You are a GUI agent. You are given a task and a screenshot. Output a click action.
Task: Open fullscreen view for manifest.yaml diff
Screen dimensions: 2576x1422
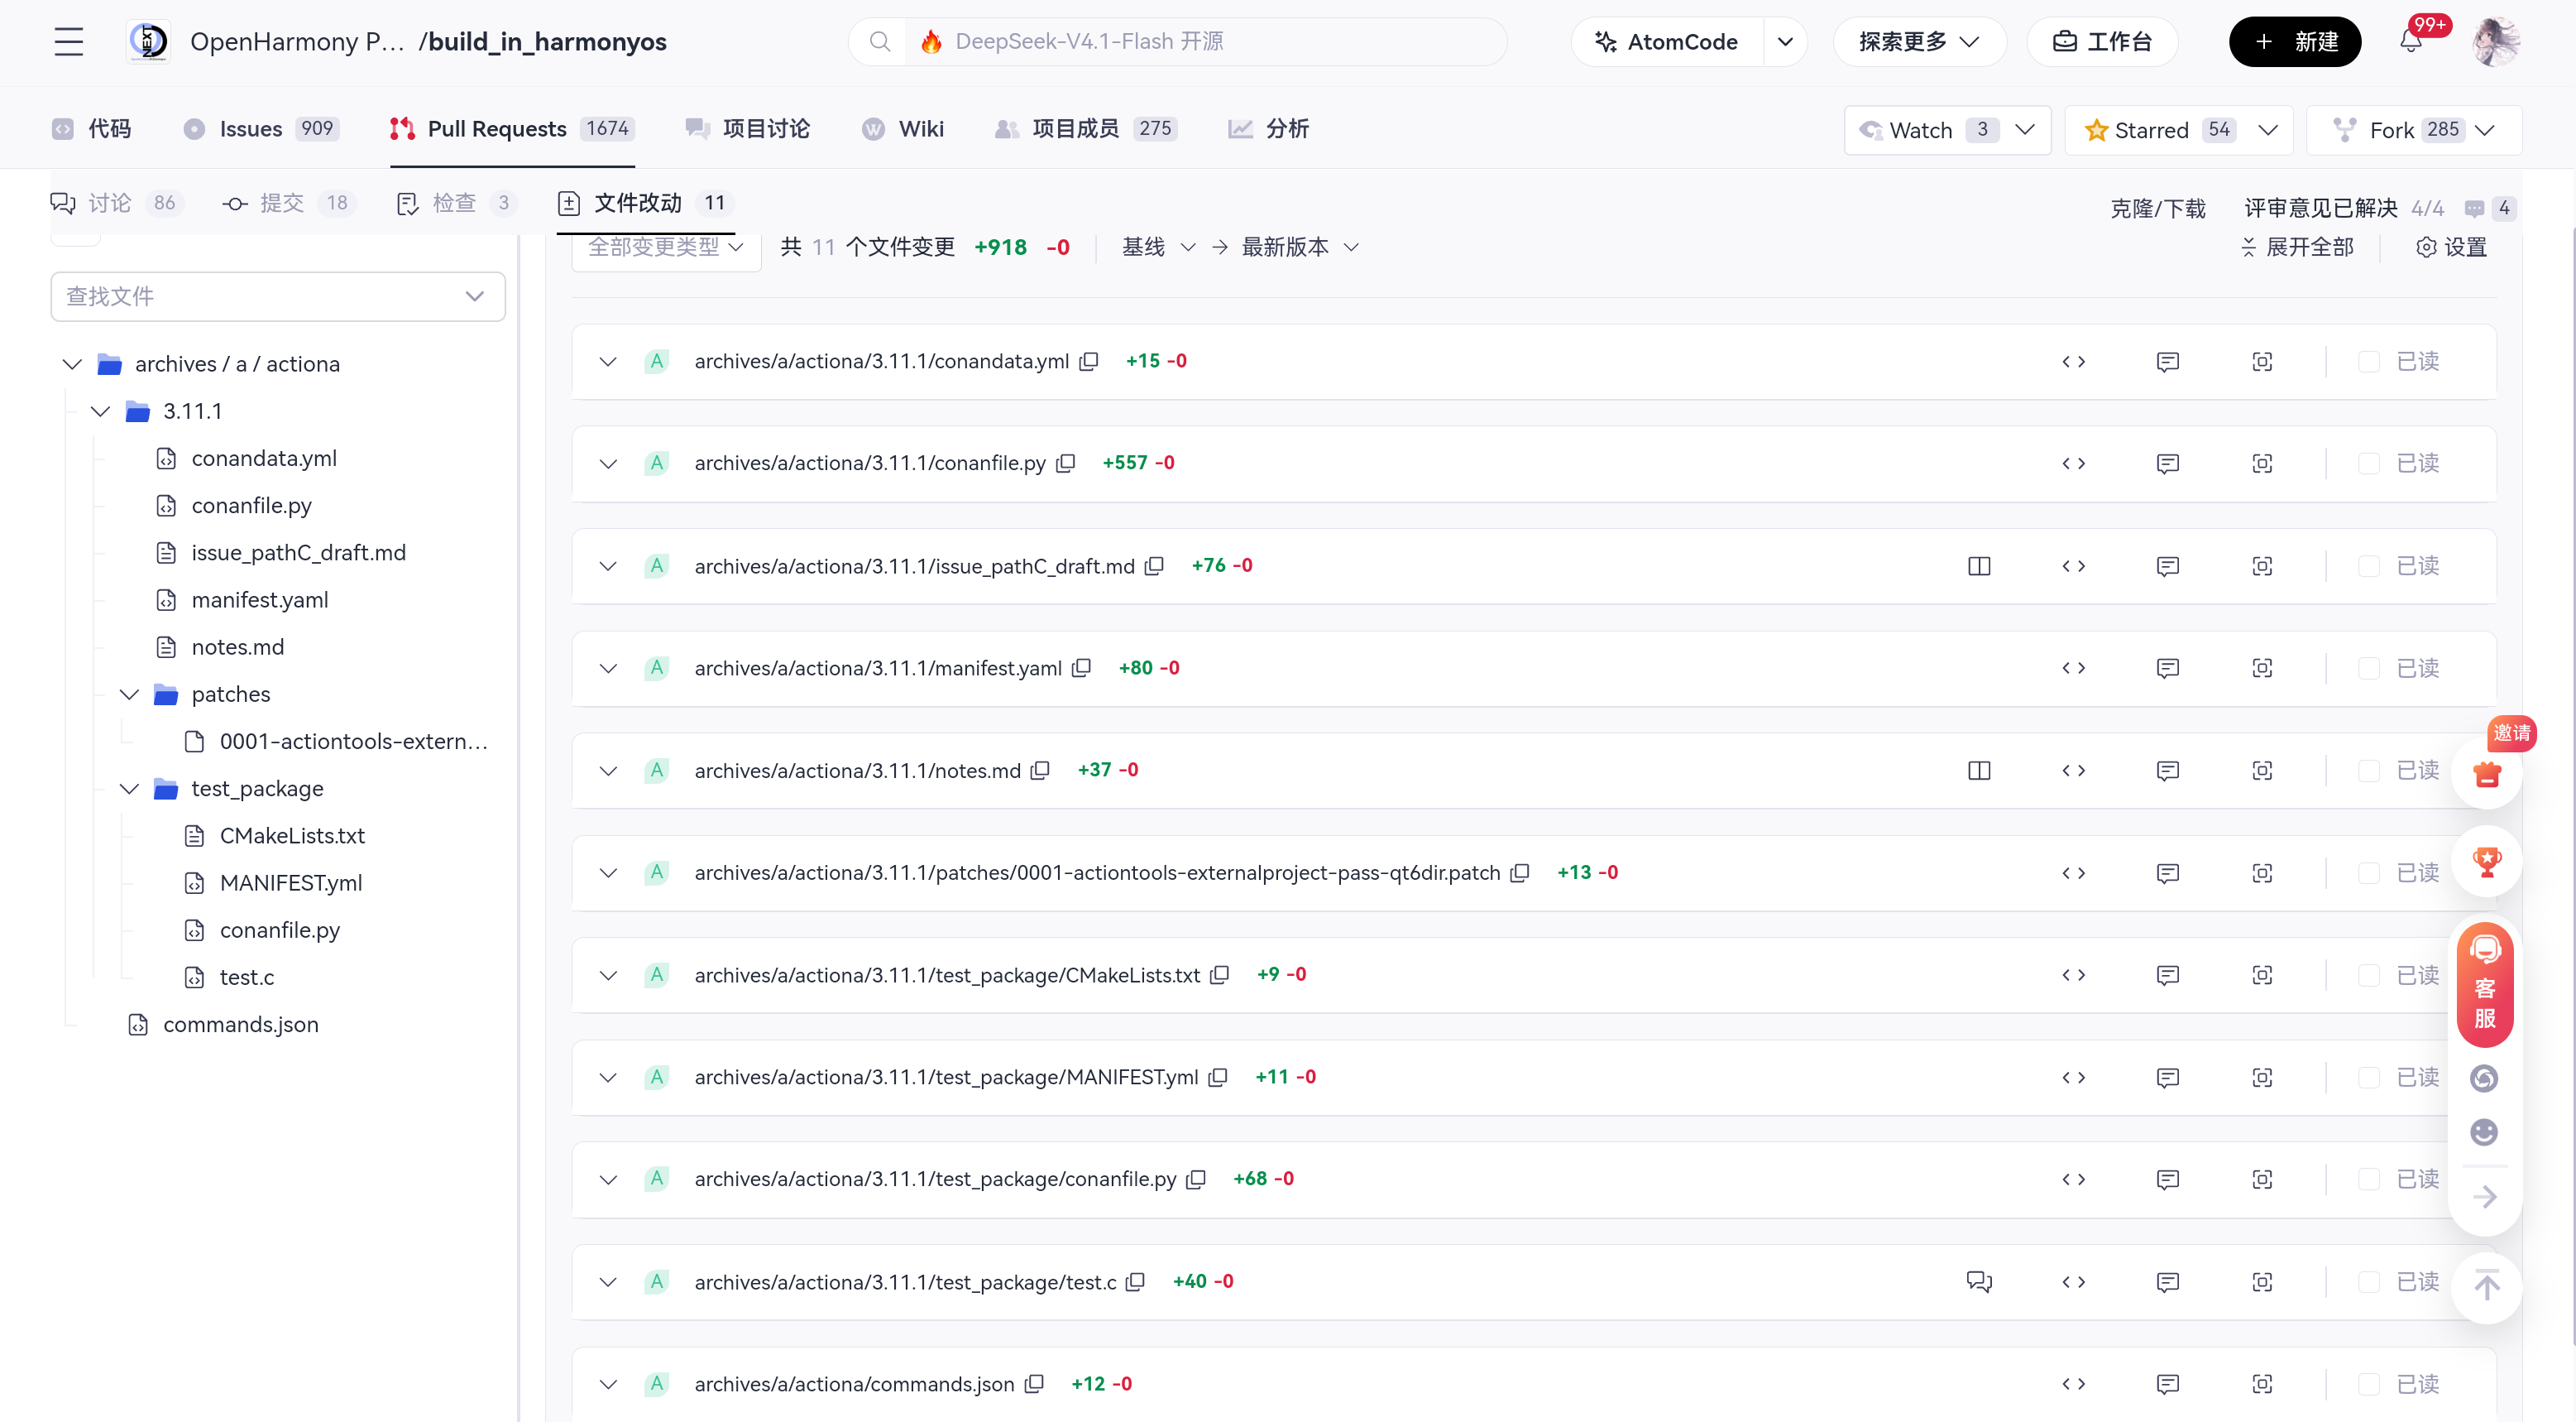(2262, 667)
